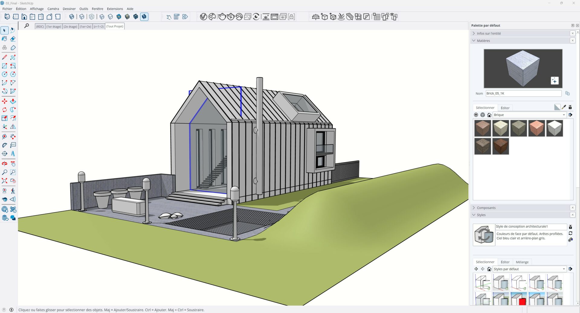Viewport: 580px width, 313px height.
Task: Select the Orbit camera tool
Action: click(5, 164)
